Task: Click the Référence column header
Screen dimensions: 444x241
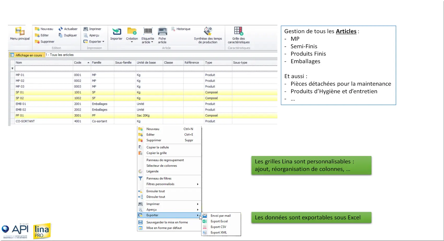Action: (x=194, y=63)
